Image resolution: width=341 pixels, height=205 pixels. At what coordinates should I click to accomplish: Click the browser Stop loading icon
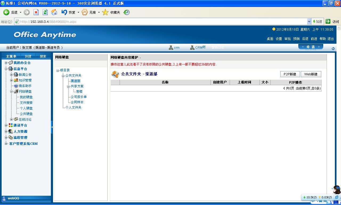36,12
